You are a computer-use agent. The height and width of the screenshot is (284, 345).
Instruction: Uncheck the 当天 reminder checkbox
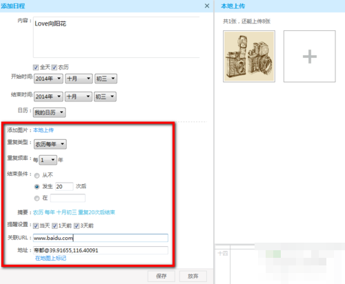click(36, 226)
